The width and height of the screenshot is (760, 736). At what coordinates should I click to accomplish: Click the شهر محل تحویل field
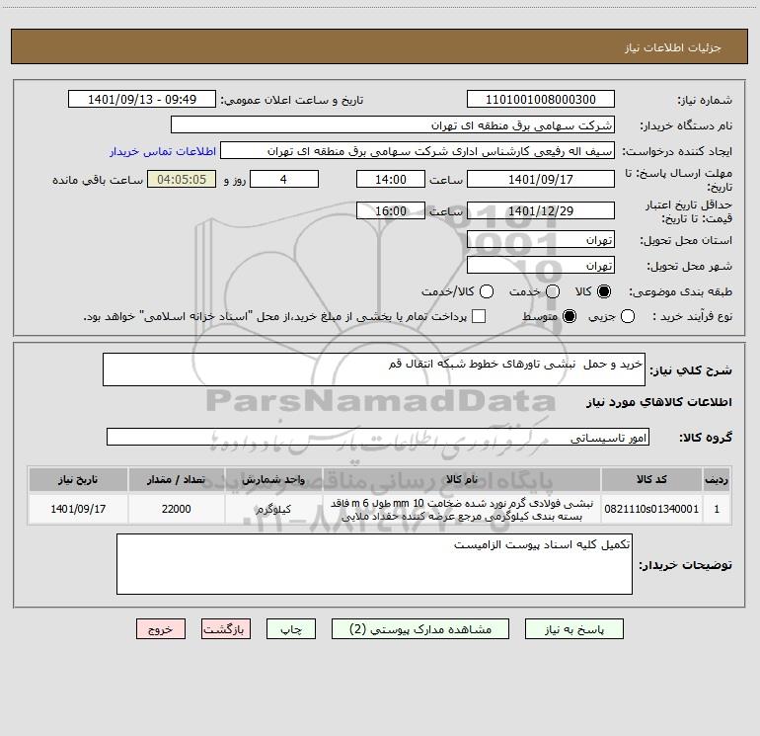point(541,266)
